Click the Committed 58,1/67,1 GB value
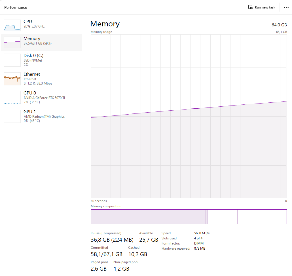This screenshot has height=276, width=292. (107, 254)
